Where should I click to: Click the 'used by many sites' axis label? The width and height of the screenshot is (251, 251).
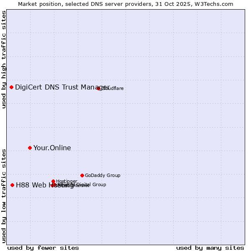point(210,248)
